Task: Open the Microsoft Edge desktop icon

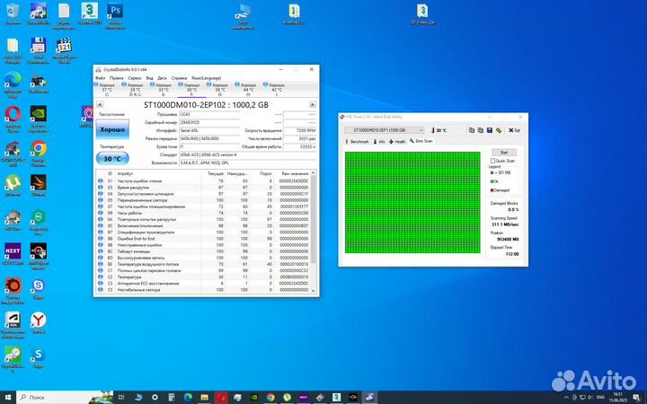Action: click(x=13, y=85)
